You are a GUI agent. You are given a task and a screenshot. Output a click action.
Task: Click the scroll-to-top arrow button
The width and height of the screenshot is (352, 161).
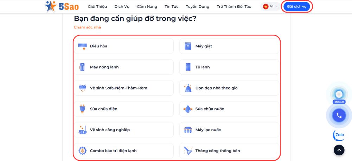(x=339, y=150)
